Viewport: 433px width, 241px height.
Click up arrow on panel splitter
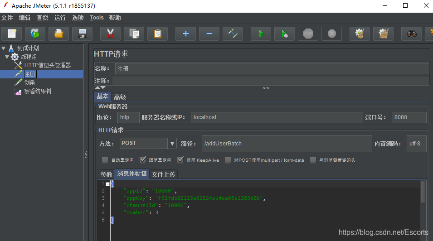coord(97,87)
